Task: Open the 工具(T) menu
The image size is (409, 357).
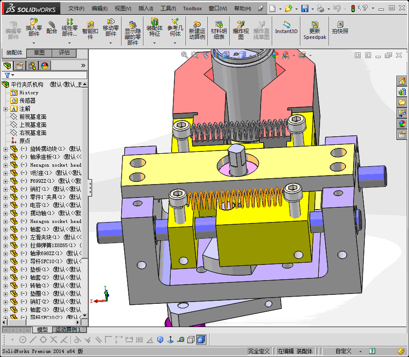Action: tap(168, 8)
